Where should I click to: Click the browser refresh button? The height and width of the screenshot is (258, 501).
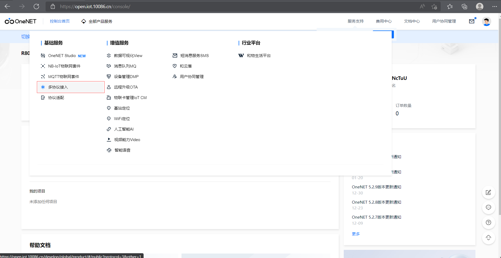(x=36, y=7)
